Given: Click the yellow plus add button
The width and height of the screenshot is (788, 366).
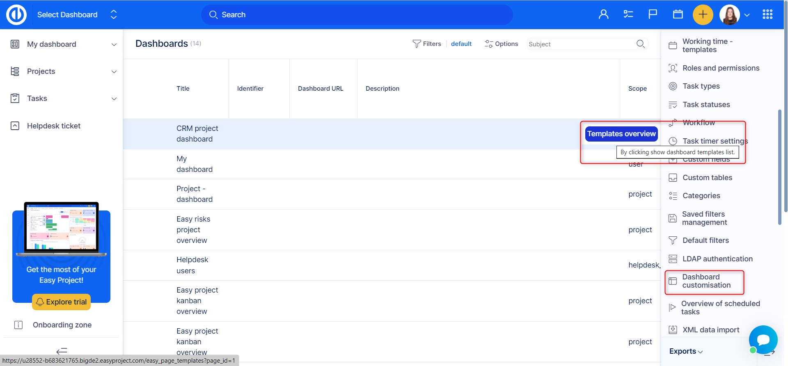Looking at the screenshot, I should tap(703, 15).
